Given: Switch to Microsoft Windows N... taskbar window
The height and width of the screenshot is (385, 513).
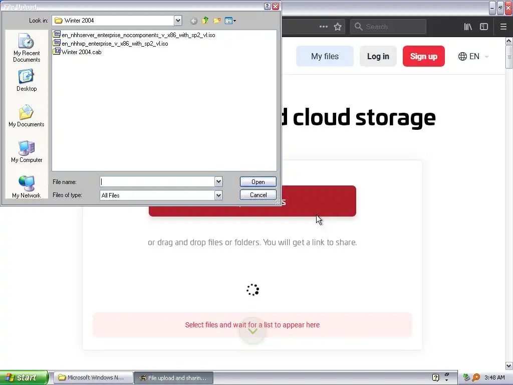Looking at the screenshot, I should [x=93, y=377].
